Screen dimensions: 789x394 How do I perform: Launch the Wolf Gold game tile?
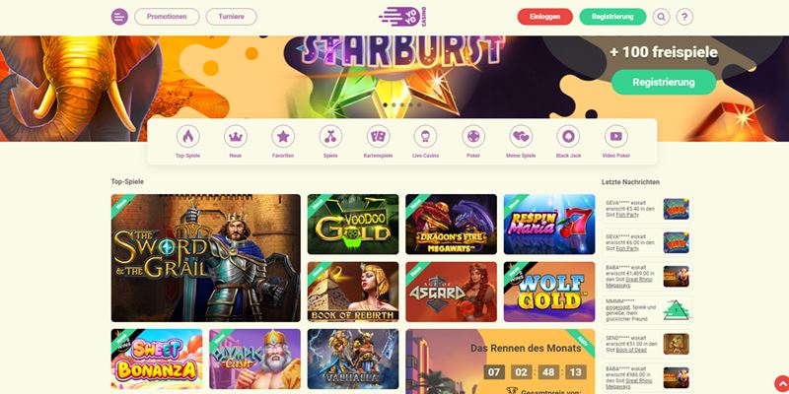tap(549, 292)
